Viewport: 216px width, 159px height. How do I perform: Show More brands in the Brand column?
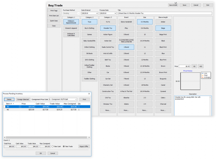(x=126, y=110)
